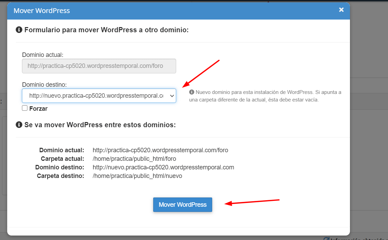Click the Forzar label text
Viewport: 388px width, 240px height.
pos(38,109)
